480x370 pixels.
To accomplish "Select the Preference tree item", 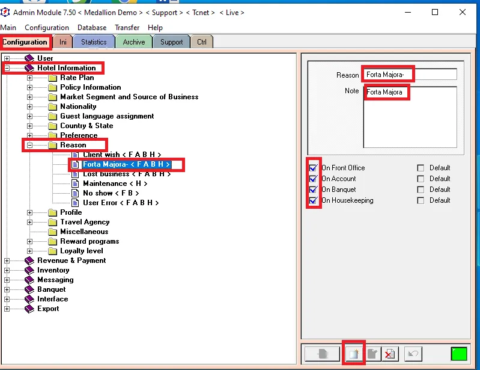I will coord(79,135).
